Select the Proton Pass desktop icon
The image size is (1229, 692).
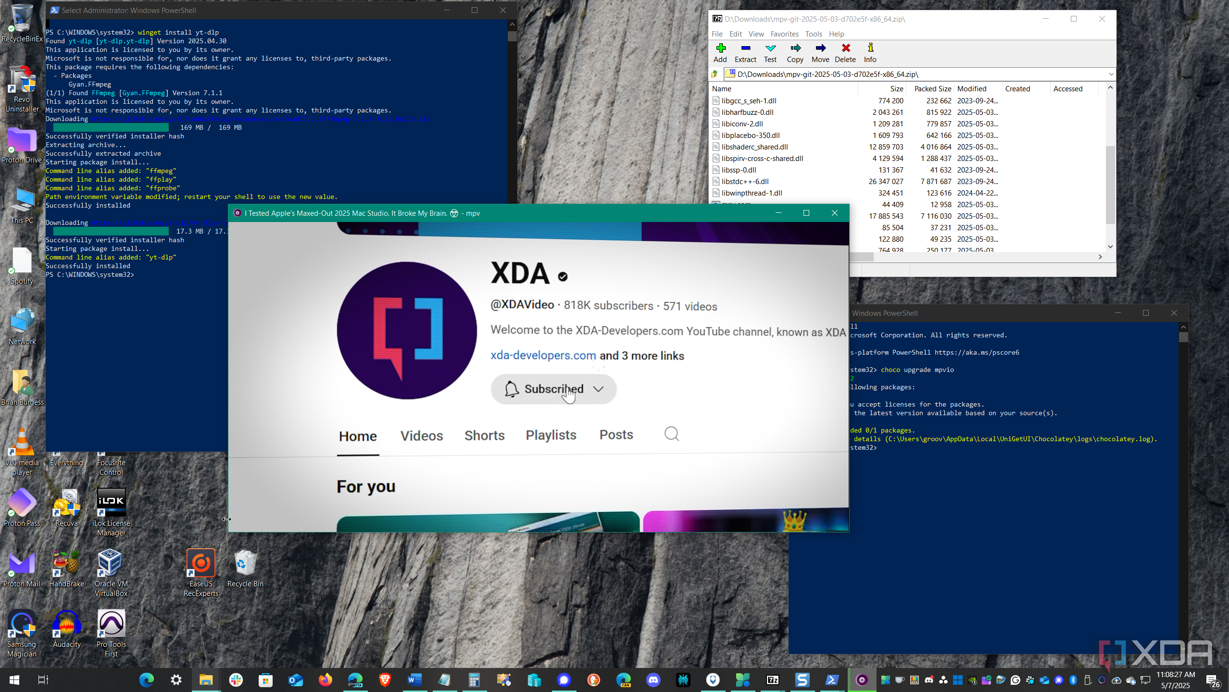22,508
